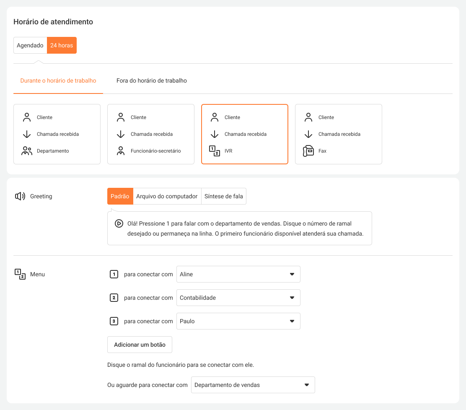Choose Síntese de fala greeting type
466x410 pixels.
pyautogui.click(x=223, y=196)
